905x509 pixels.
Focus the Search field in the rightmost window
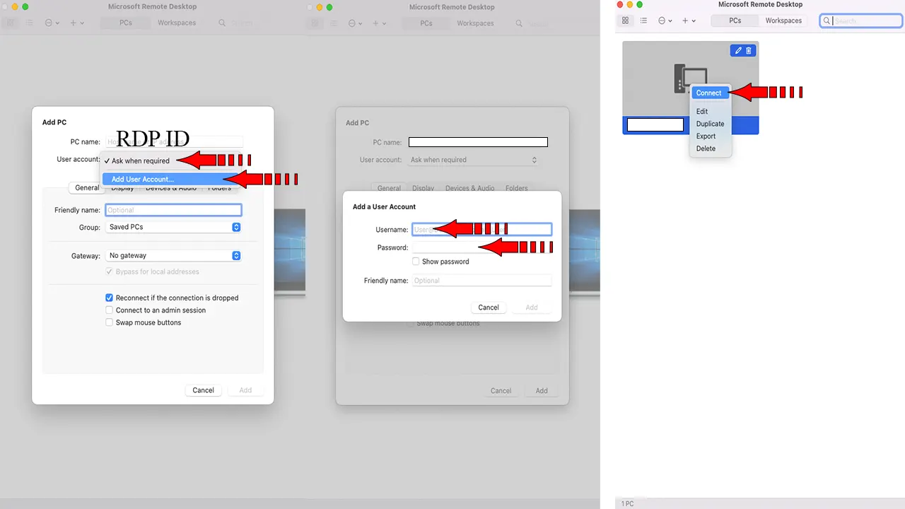point(861,21)
